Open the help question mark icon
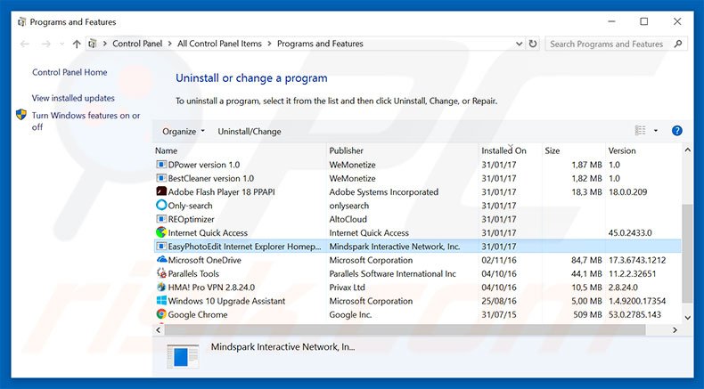Viewport: 704px width, 389px height. 677,131
